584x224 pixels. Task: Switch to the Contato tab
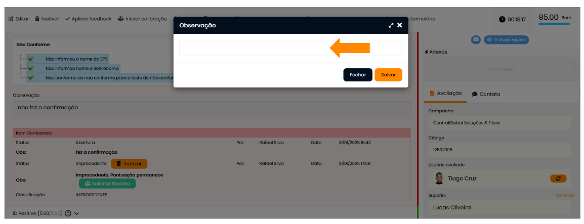click(486, 94)
